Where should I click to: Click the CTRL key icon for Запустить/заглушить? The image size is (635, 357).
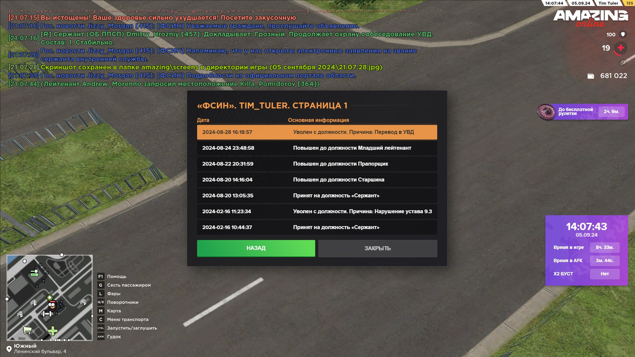[101, 328]
